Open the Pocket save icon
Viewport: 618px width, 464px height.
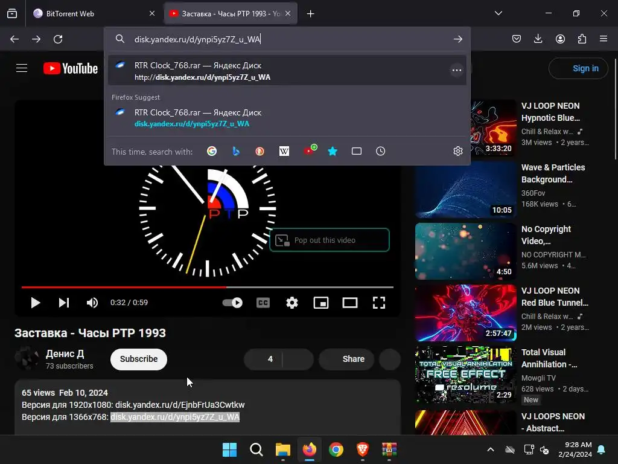click(517, 39)
